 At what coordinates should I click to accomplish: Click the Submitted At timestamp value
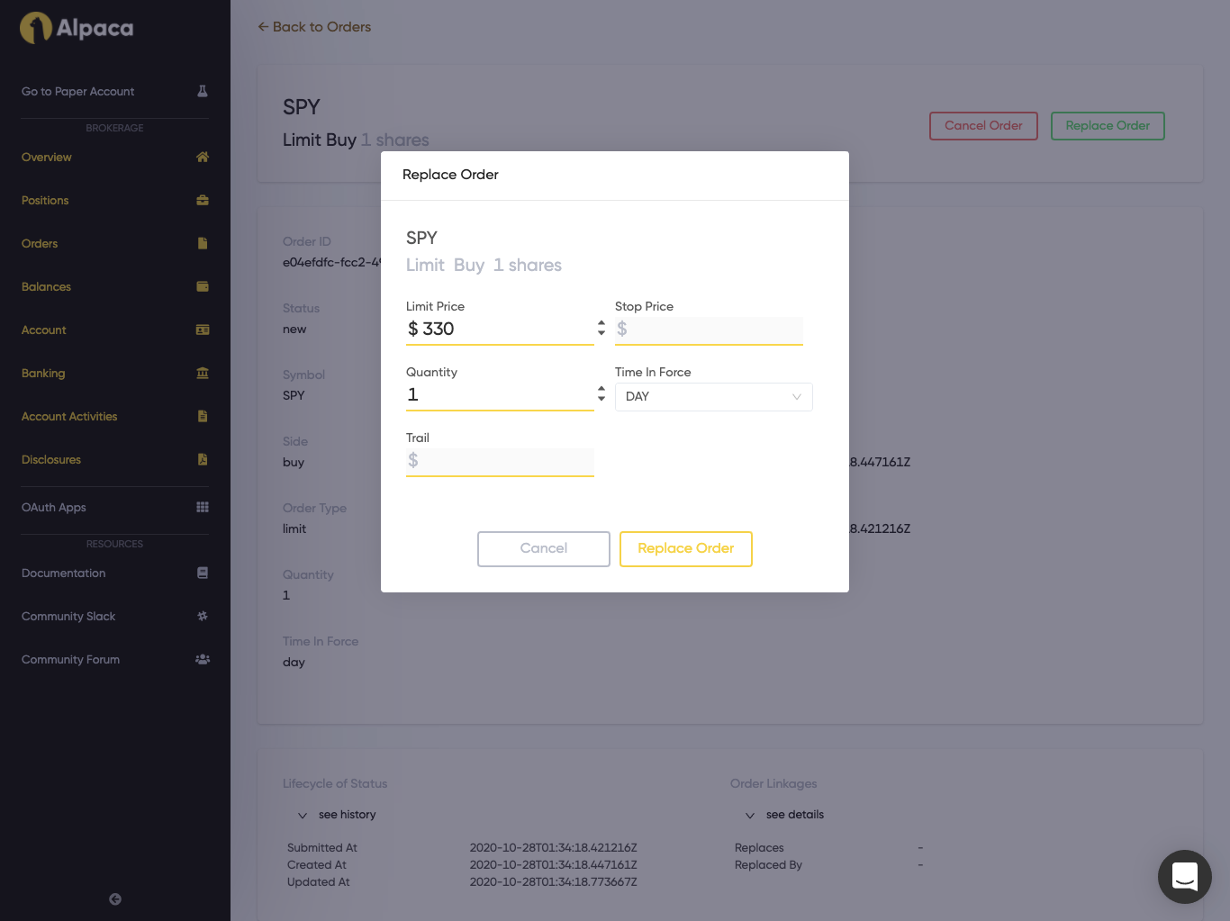554,848
